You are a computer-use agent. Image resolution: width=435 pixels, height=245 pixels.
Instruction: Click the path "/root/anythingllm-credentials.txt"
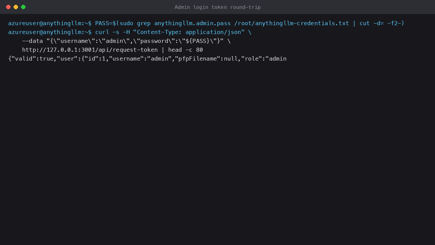click(x=292, y=23)
